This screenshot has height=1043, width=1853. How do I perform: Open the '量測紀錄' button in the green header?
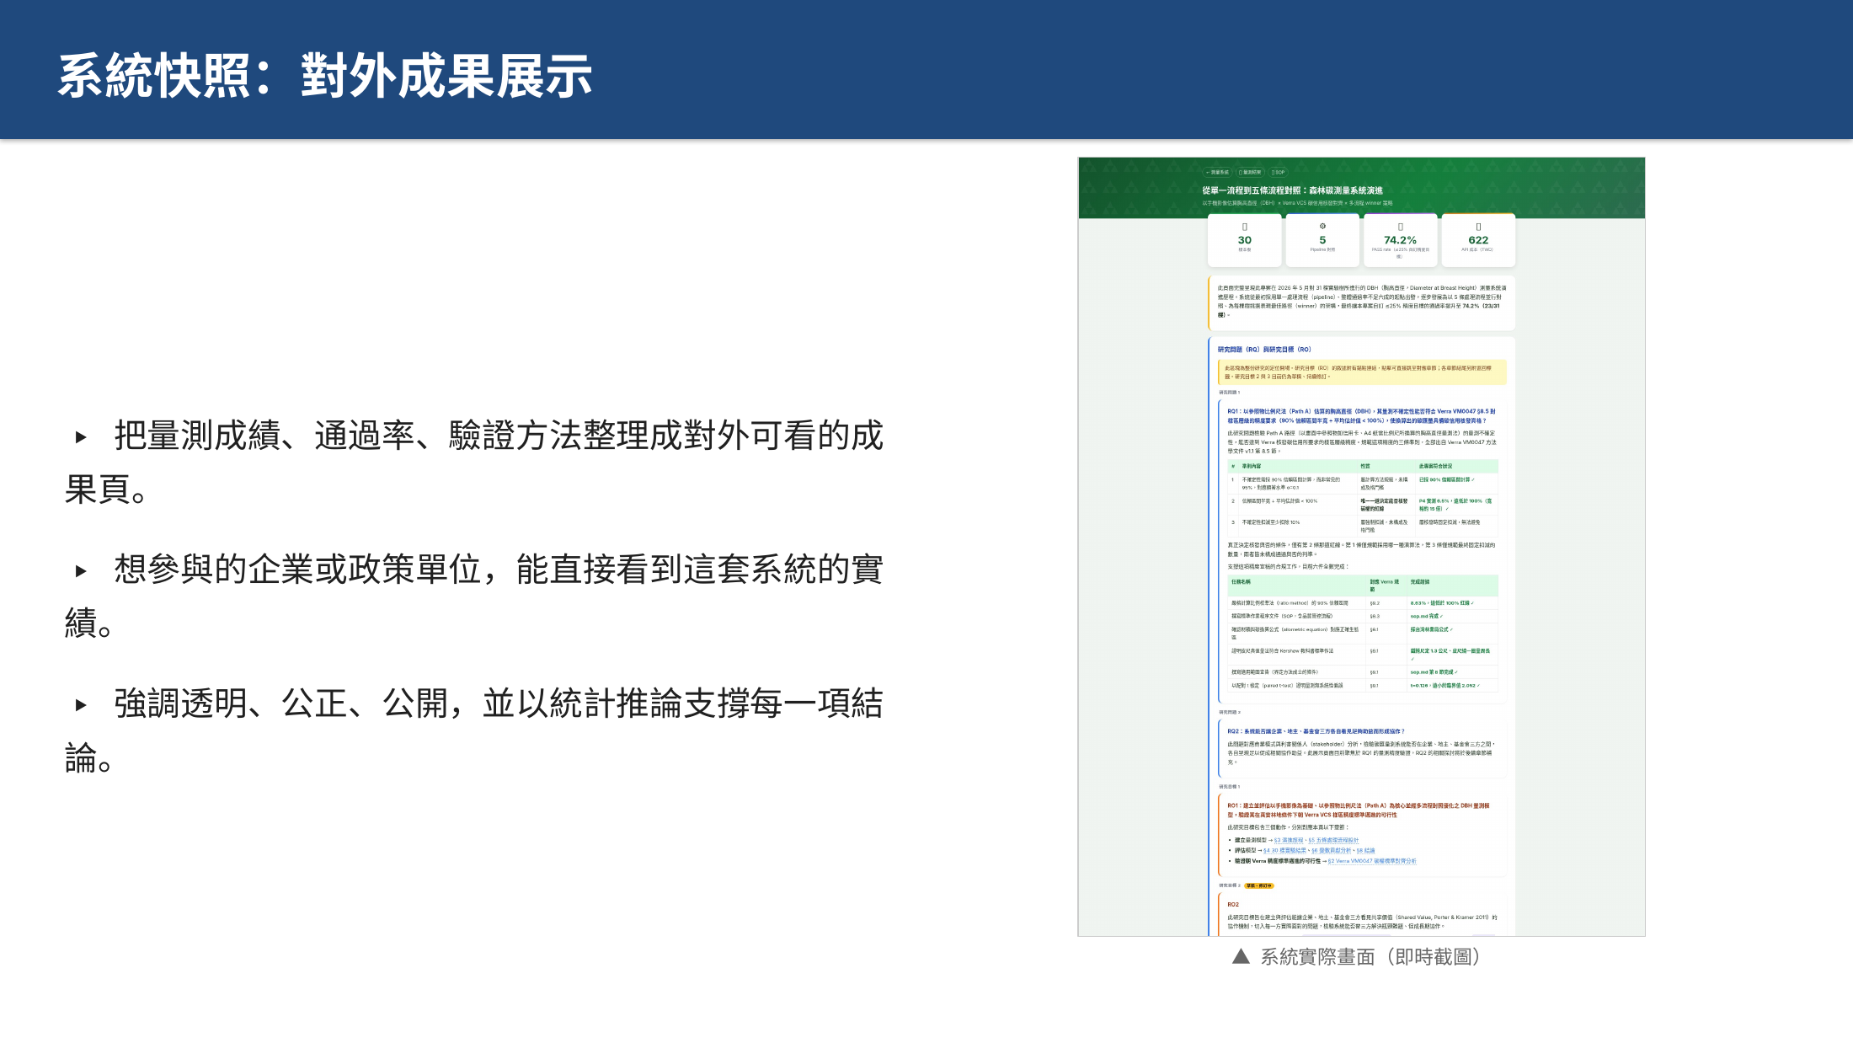click(x=1250, y=172)
